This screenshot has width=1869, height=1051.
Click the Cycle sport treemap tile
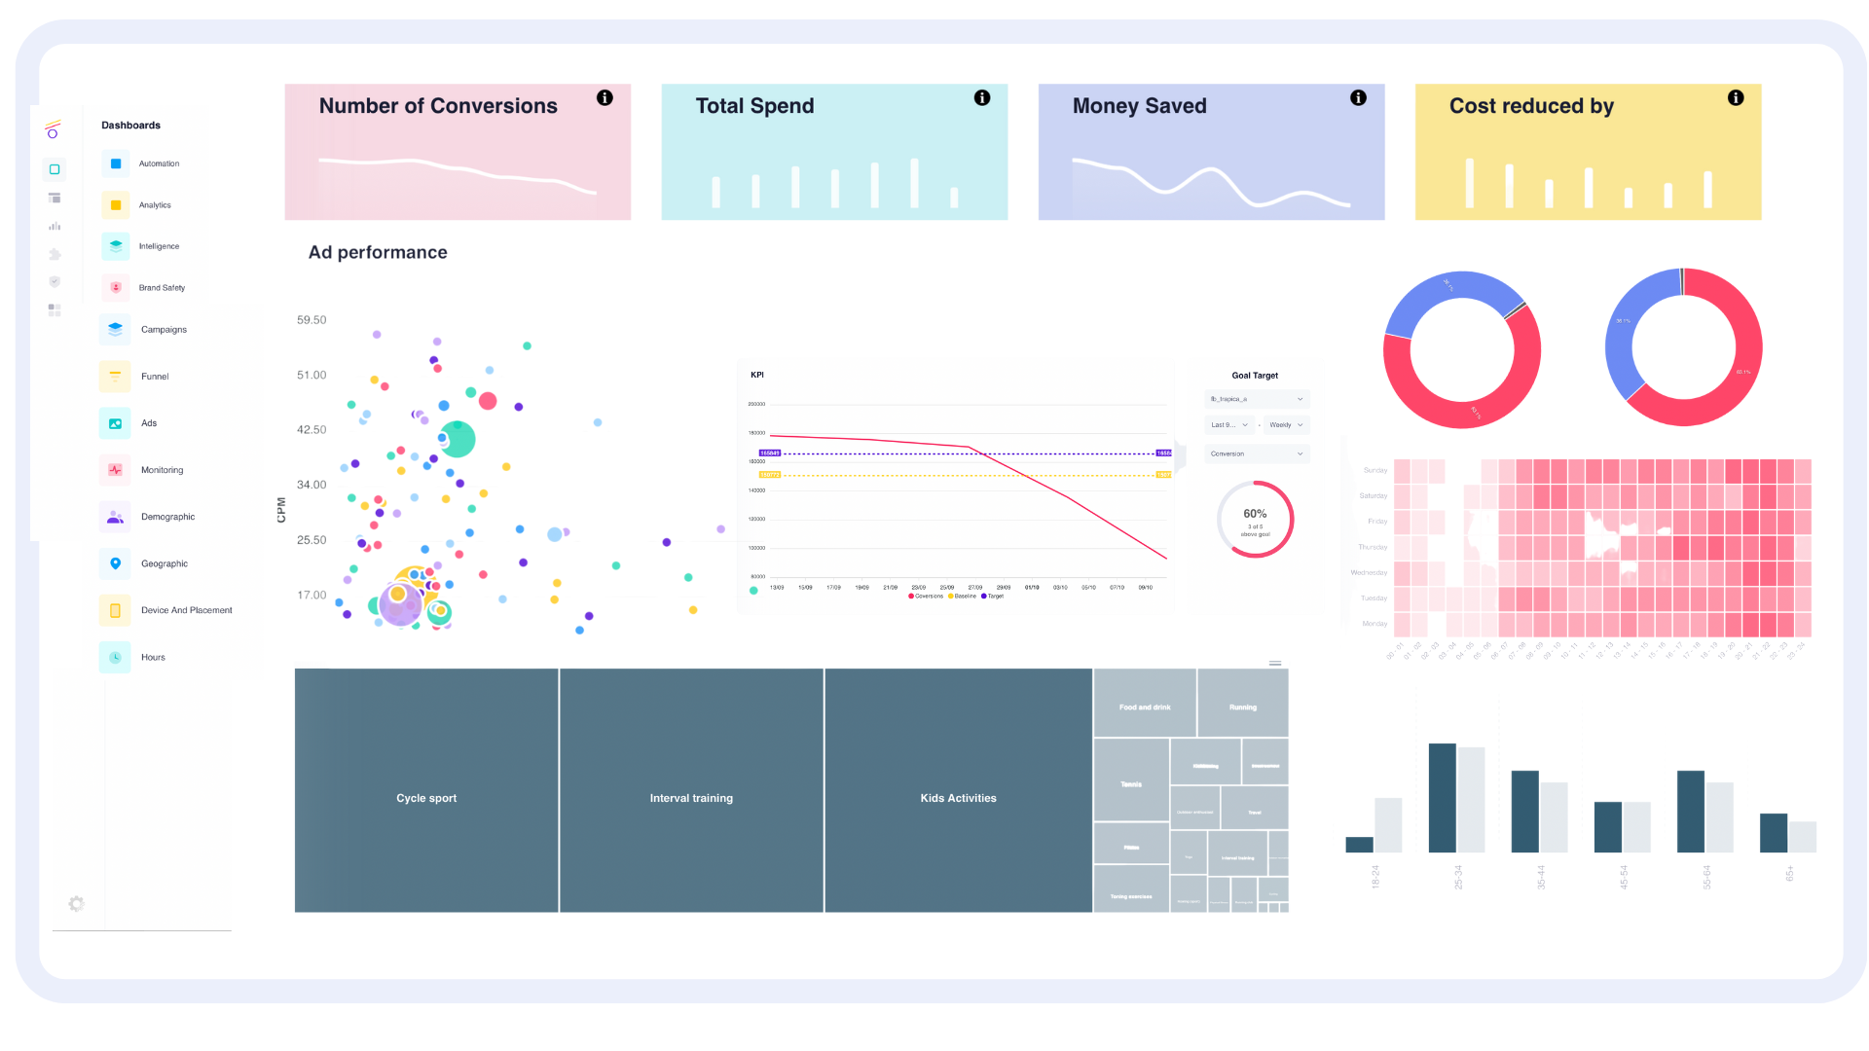426,790
